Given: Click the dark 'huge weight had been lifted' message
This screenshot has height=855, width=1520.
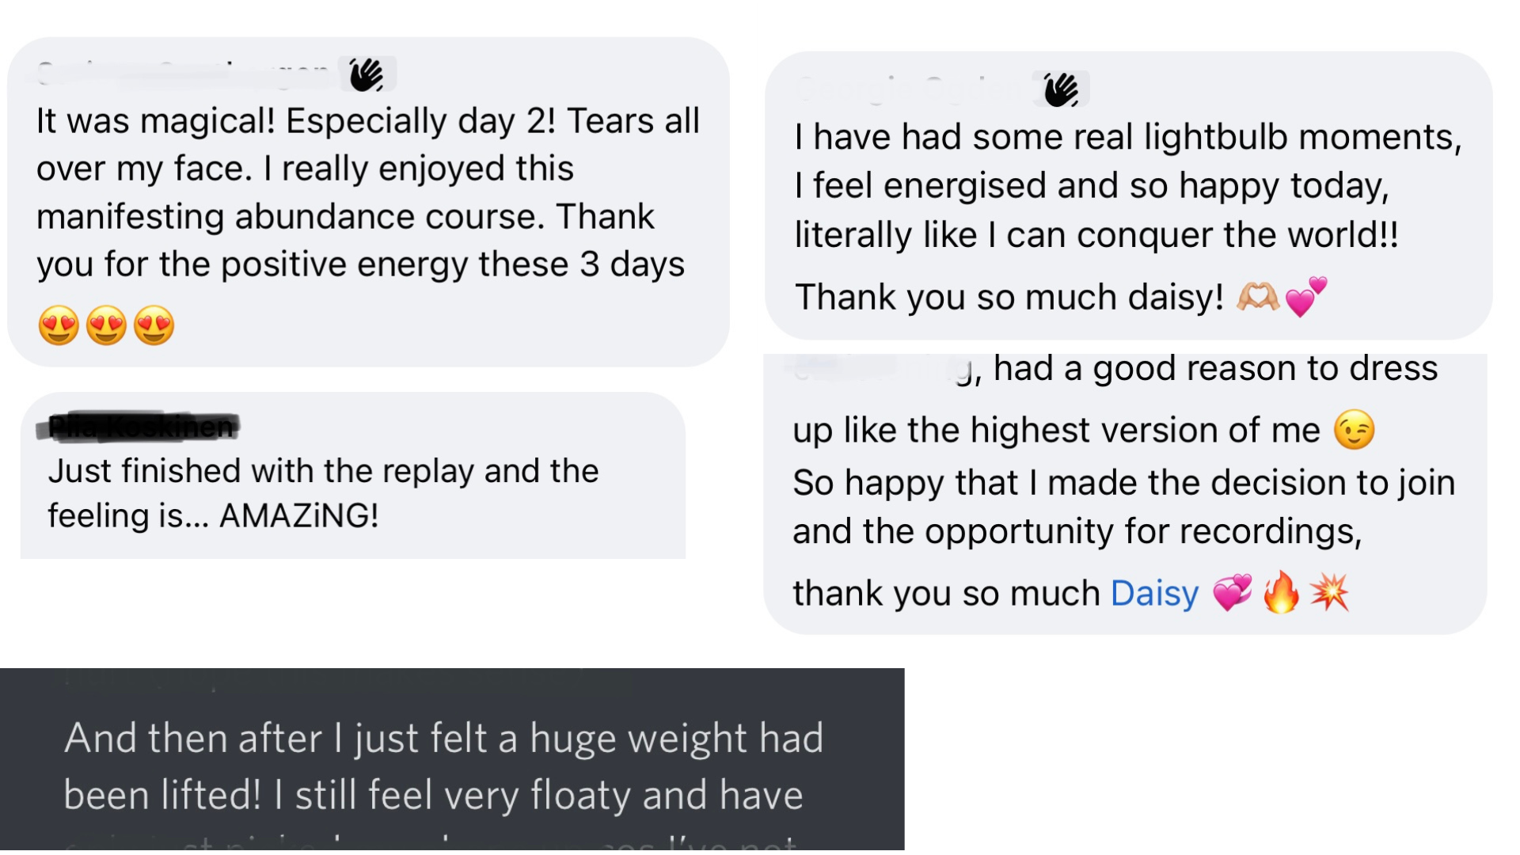Looking at the screenshot, I should point(452,762).
